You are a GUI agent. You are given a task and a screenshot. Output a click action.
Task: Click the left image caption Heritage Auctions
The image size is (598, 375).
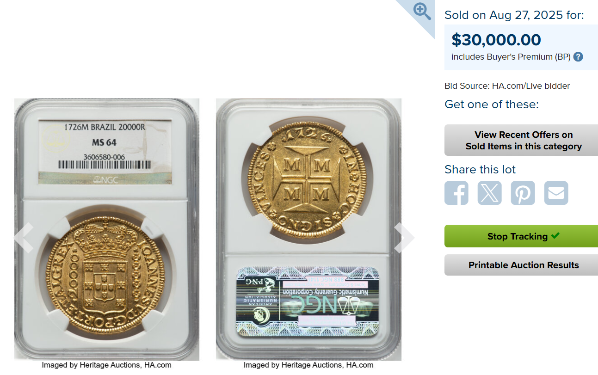point(107,365)
